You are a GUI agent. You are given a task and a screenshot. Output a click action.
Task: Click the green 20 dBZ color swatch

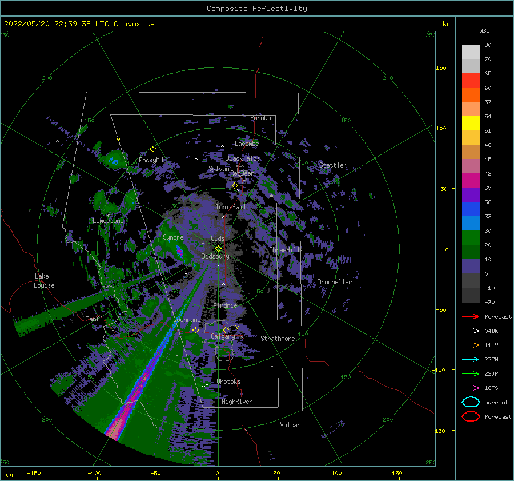tap(471, 237)
